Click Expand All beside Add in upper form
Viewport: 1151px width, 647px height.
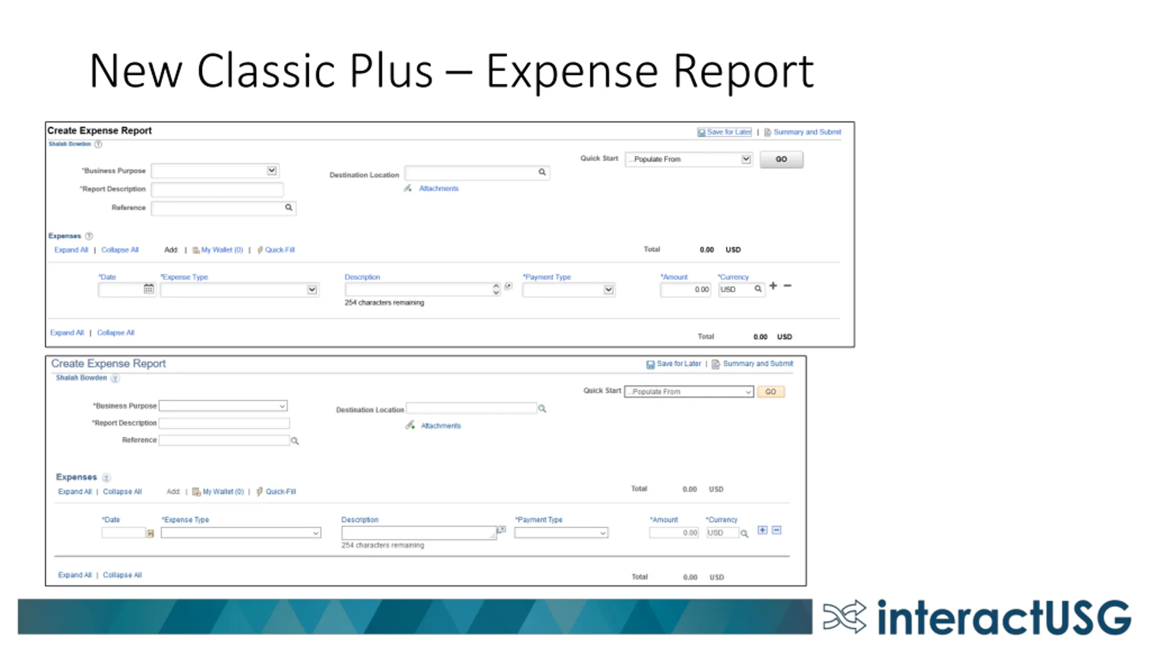[71, 250]
